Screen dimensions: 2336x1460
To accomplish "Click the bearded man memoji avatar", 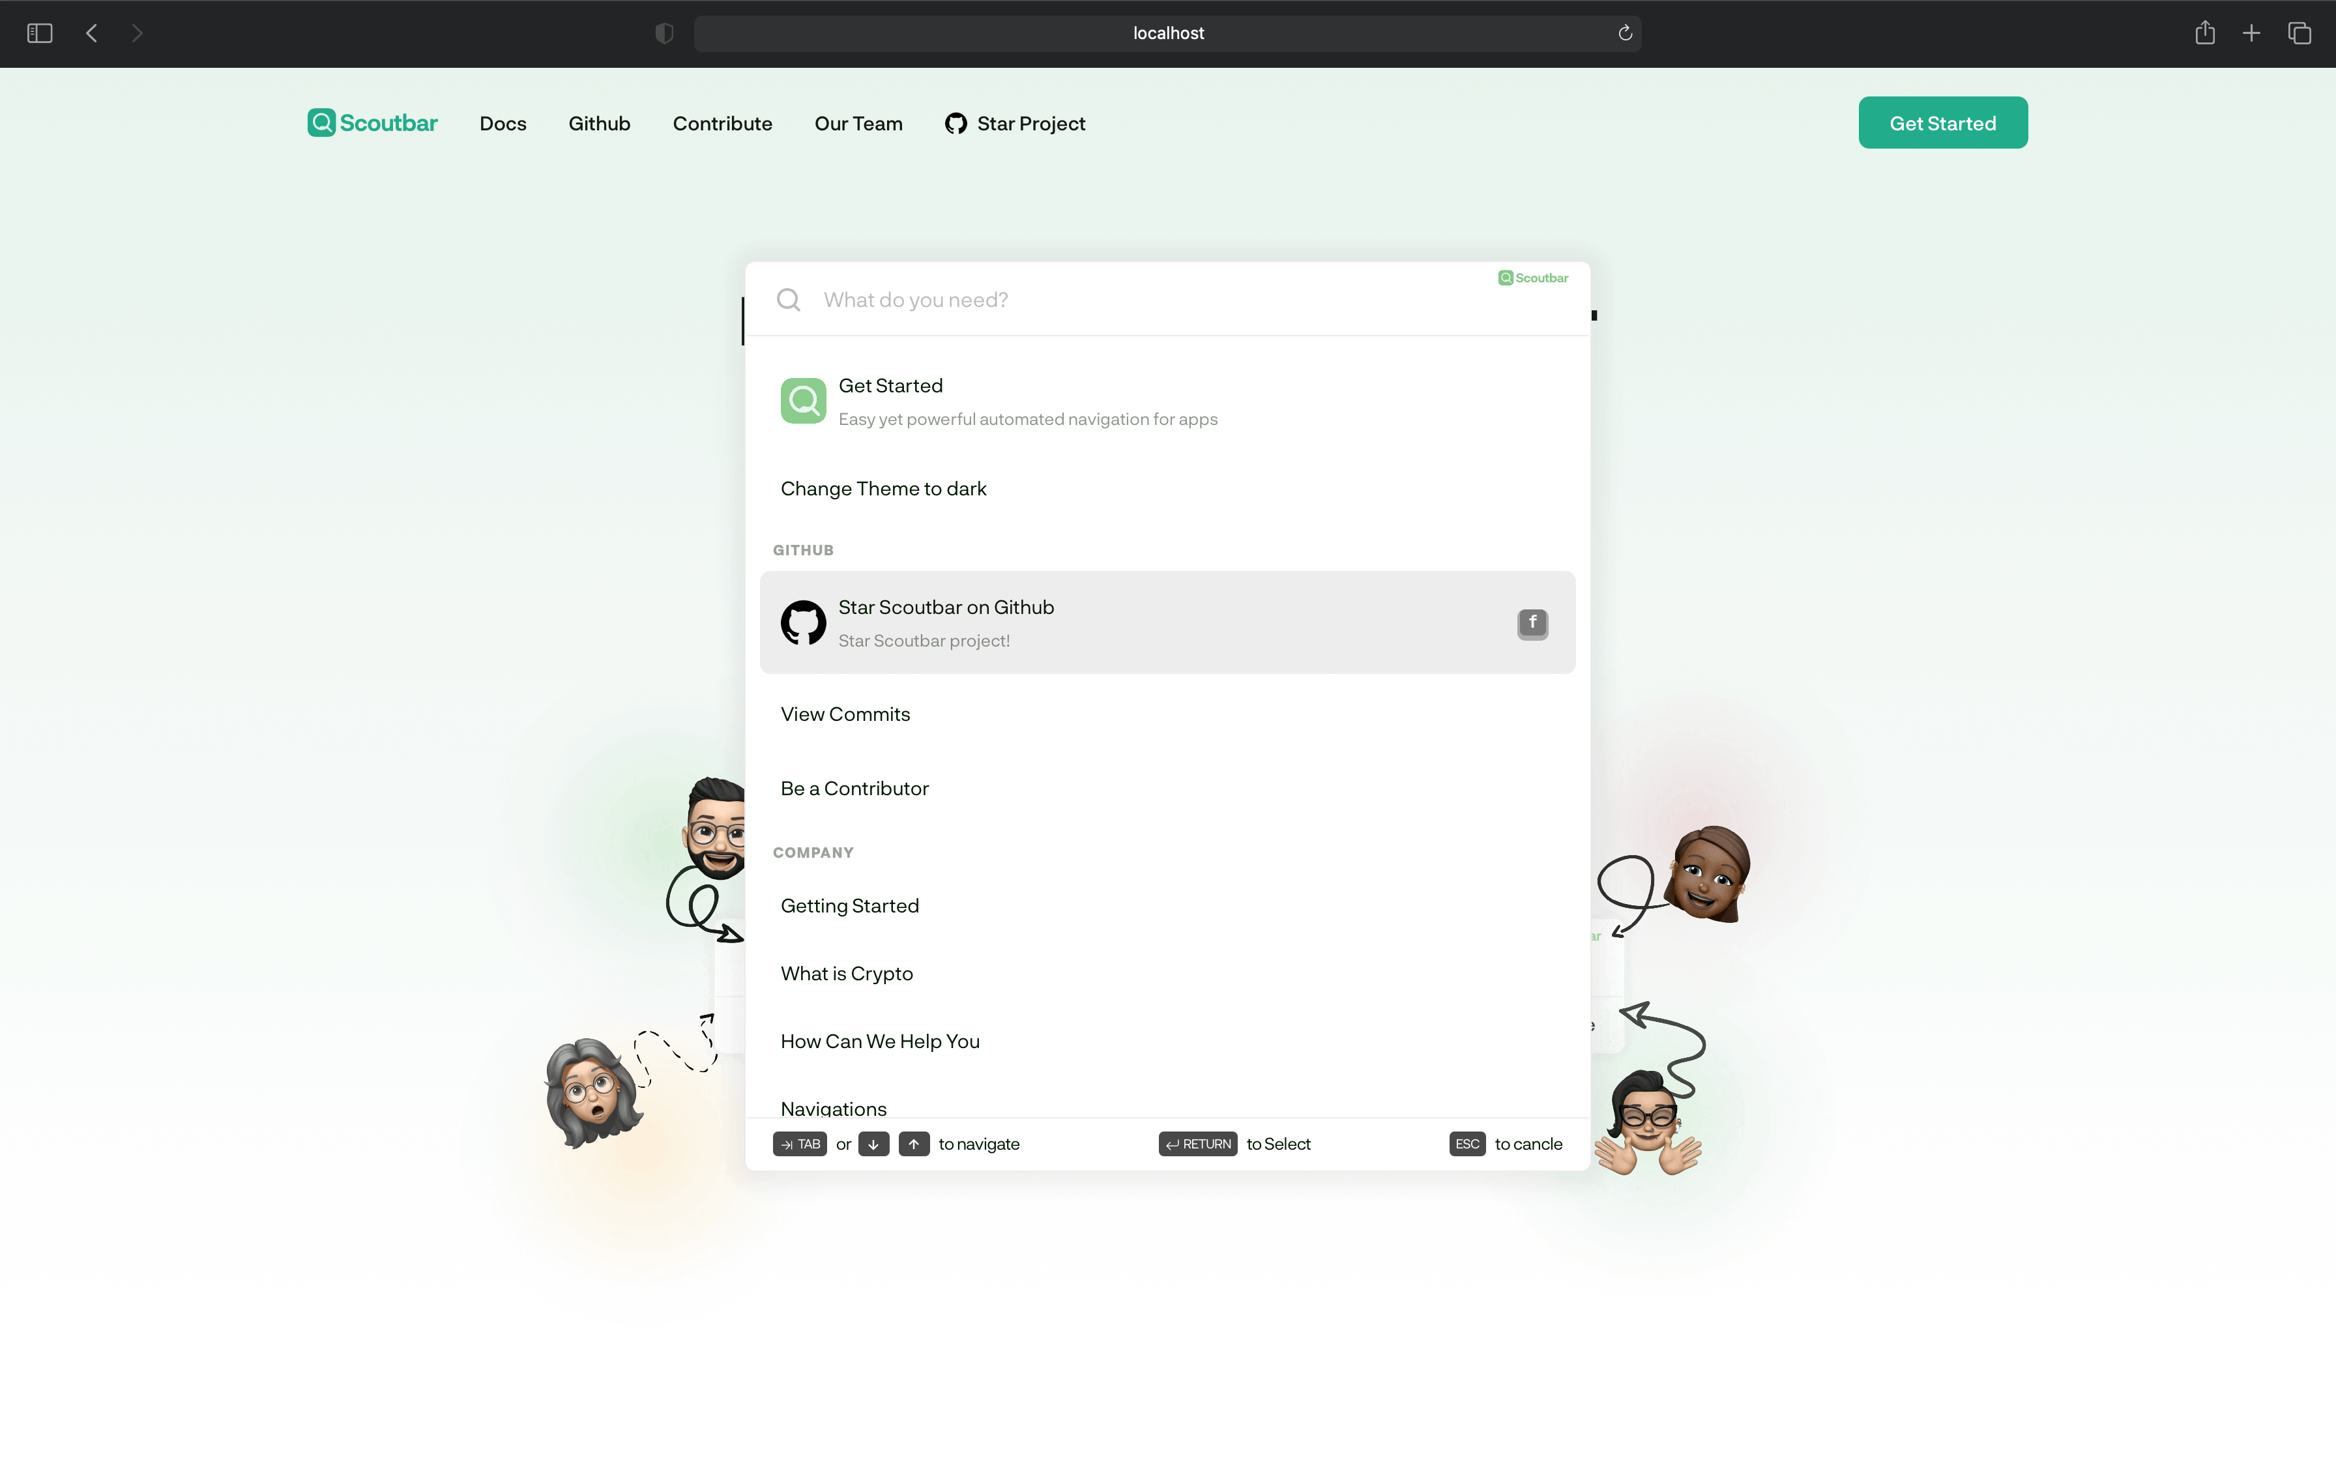I will point(714,828).
